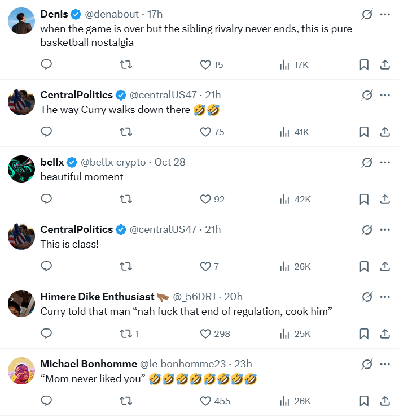Open the @bellx_crypto profile handle link
399x416 pixels.
point(113,162)
